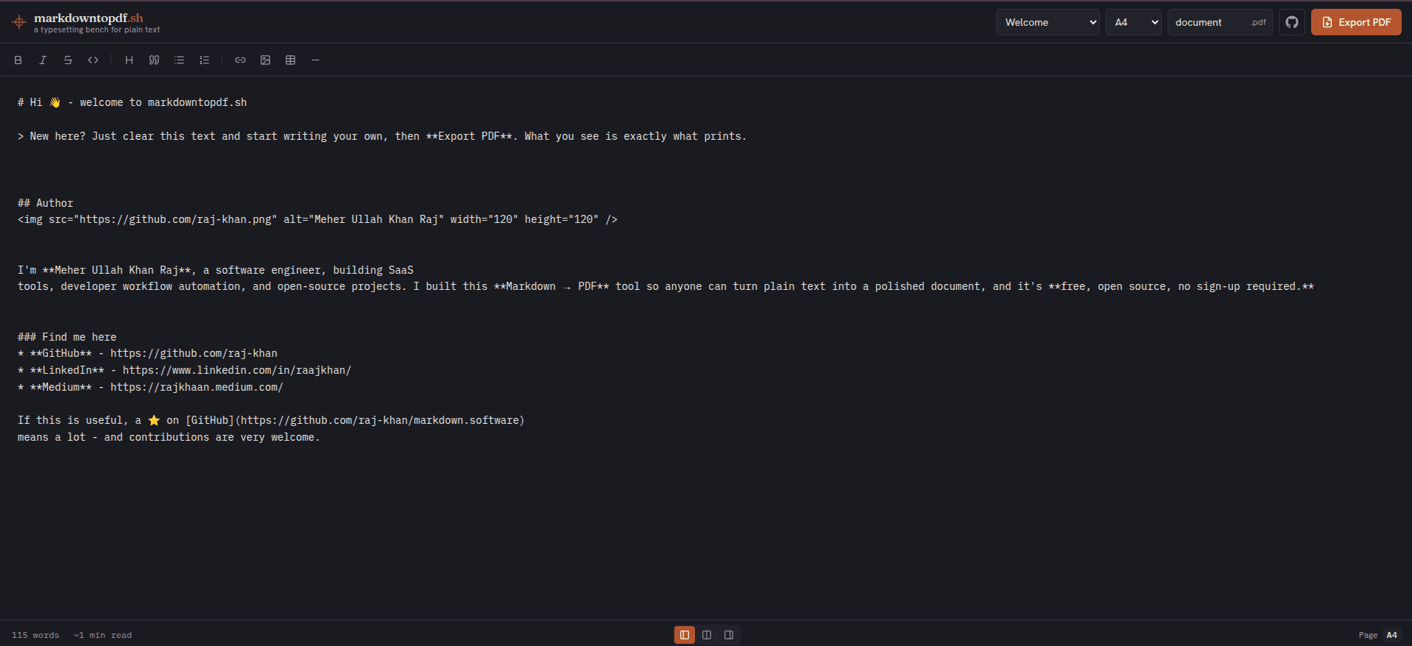Viewport: 1412px width, 646px height.
Task: Click the A4 page badge in status bar
Action: tap(1391, 635)
